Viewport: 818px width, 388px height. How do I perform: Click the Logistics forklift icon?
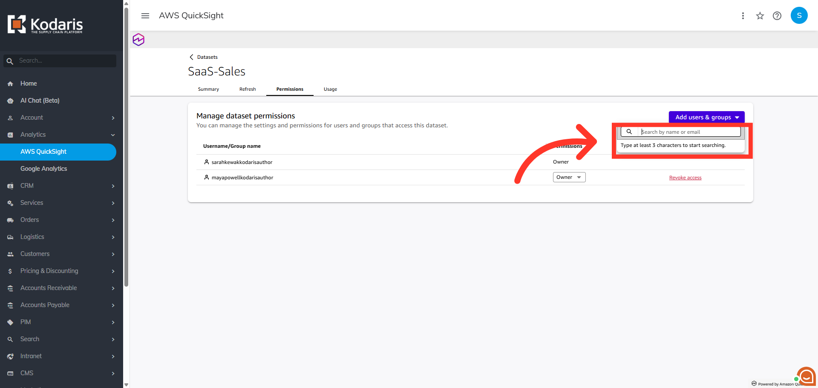10,237
